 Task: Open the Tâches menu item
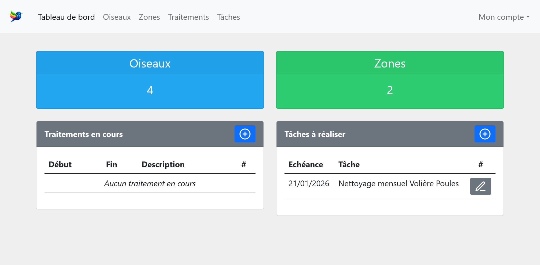228,17
